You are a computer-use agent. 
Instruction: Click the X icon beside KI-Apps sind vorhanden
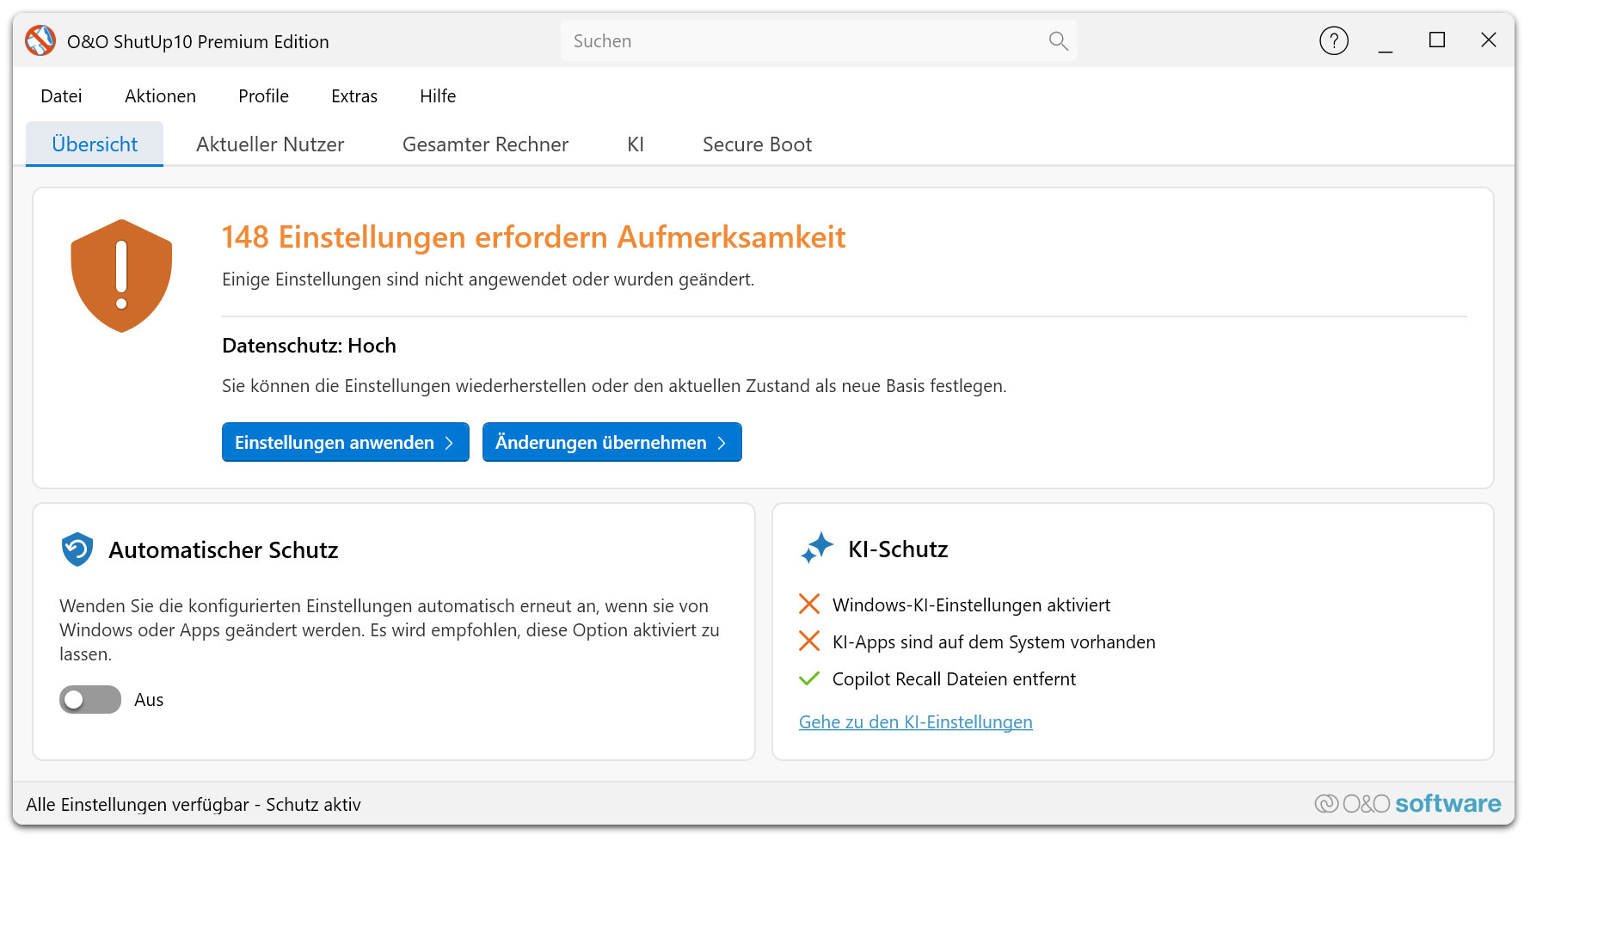click(809, 641)
